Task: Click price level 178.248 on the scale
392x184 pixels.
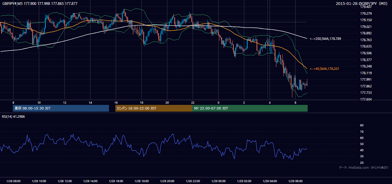Action: (366, 67)
